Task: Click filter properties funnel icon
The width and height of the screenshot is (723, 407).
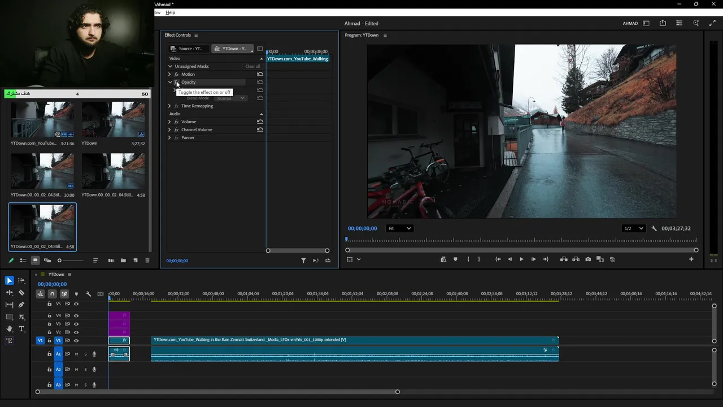Action: click(x=303, y=261)
